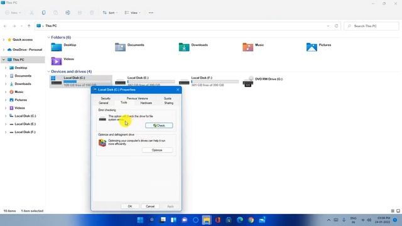Open the Sort dropdown menu

111,13
